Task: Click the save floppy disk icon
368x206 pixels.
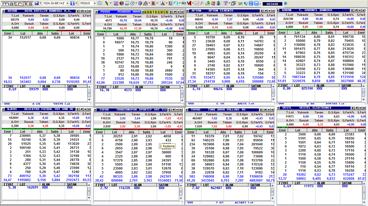Action: coord(37,3)
